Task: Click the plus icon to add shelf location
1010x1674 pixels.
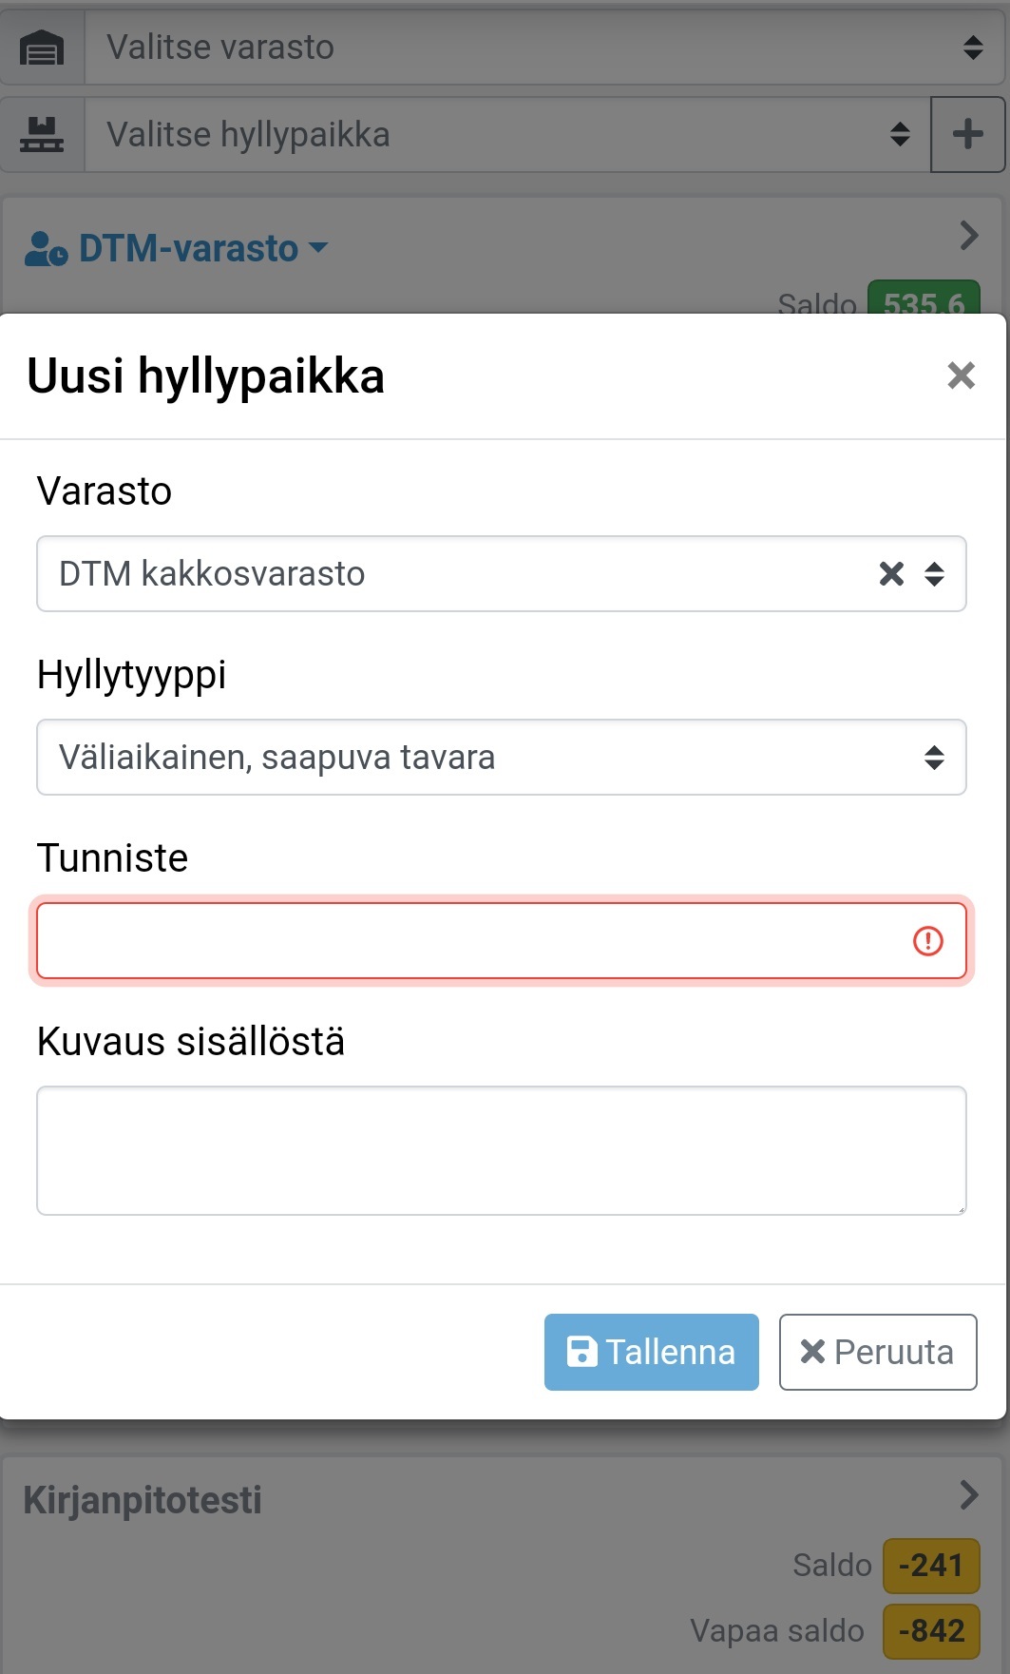Action: click(x=967, y=134)
